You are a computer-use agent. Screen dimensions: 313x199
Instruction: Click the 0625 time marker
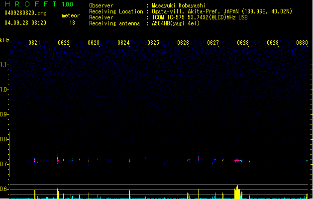(x=153, y=42)
